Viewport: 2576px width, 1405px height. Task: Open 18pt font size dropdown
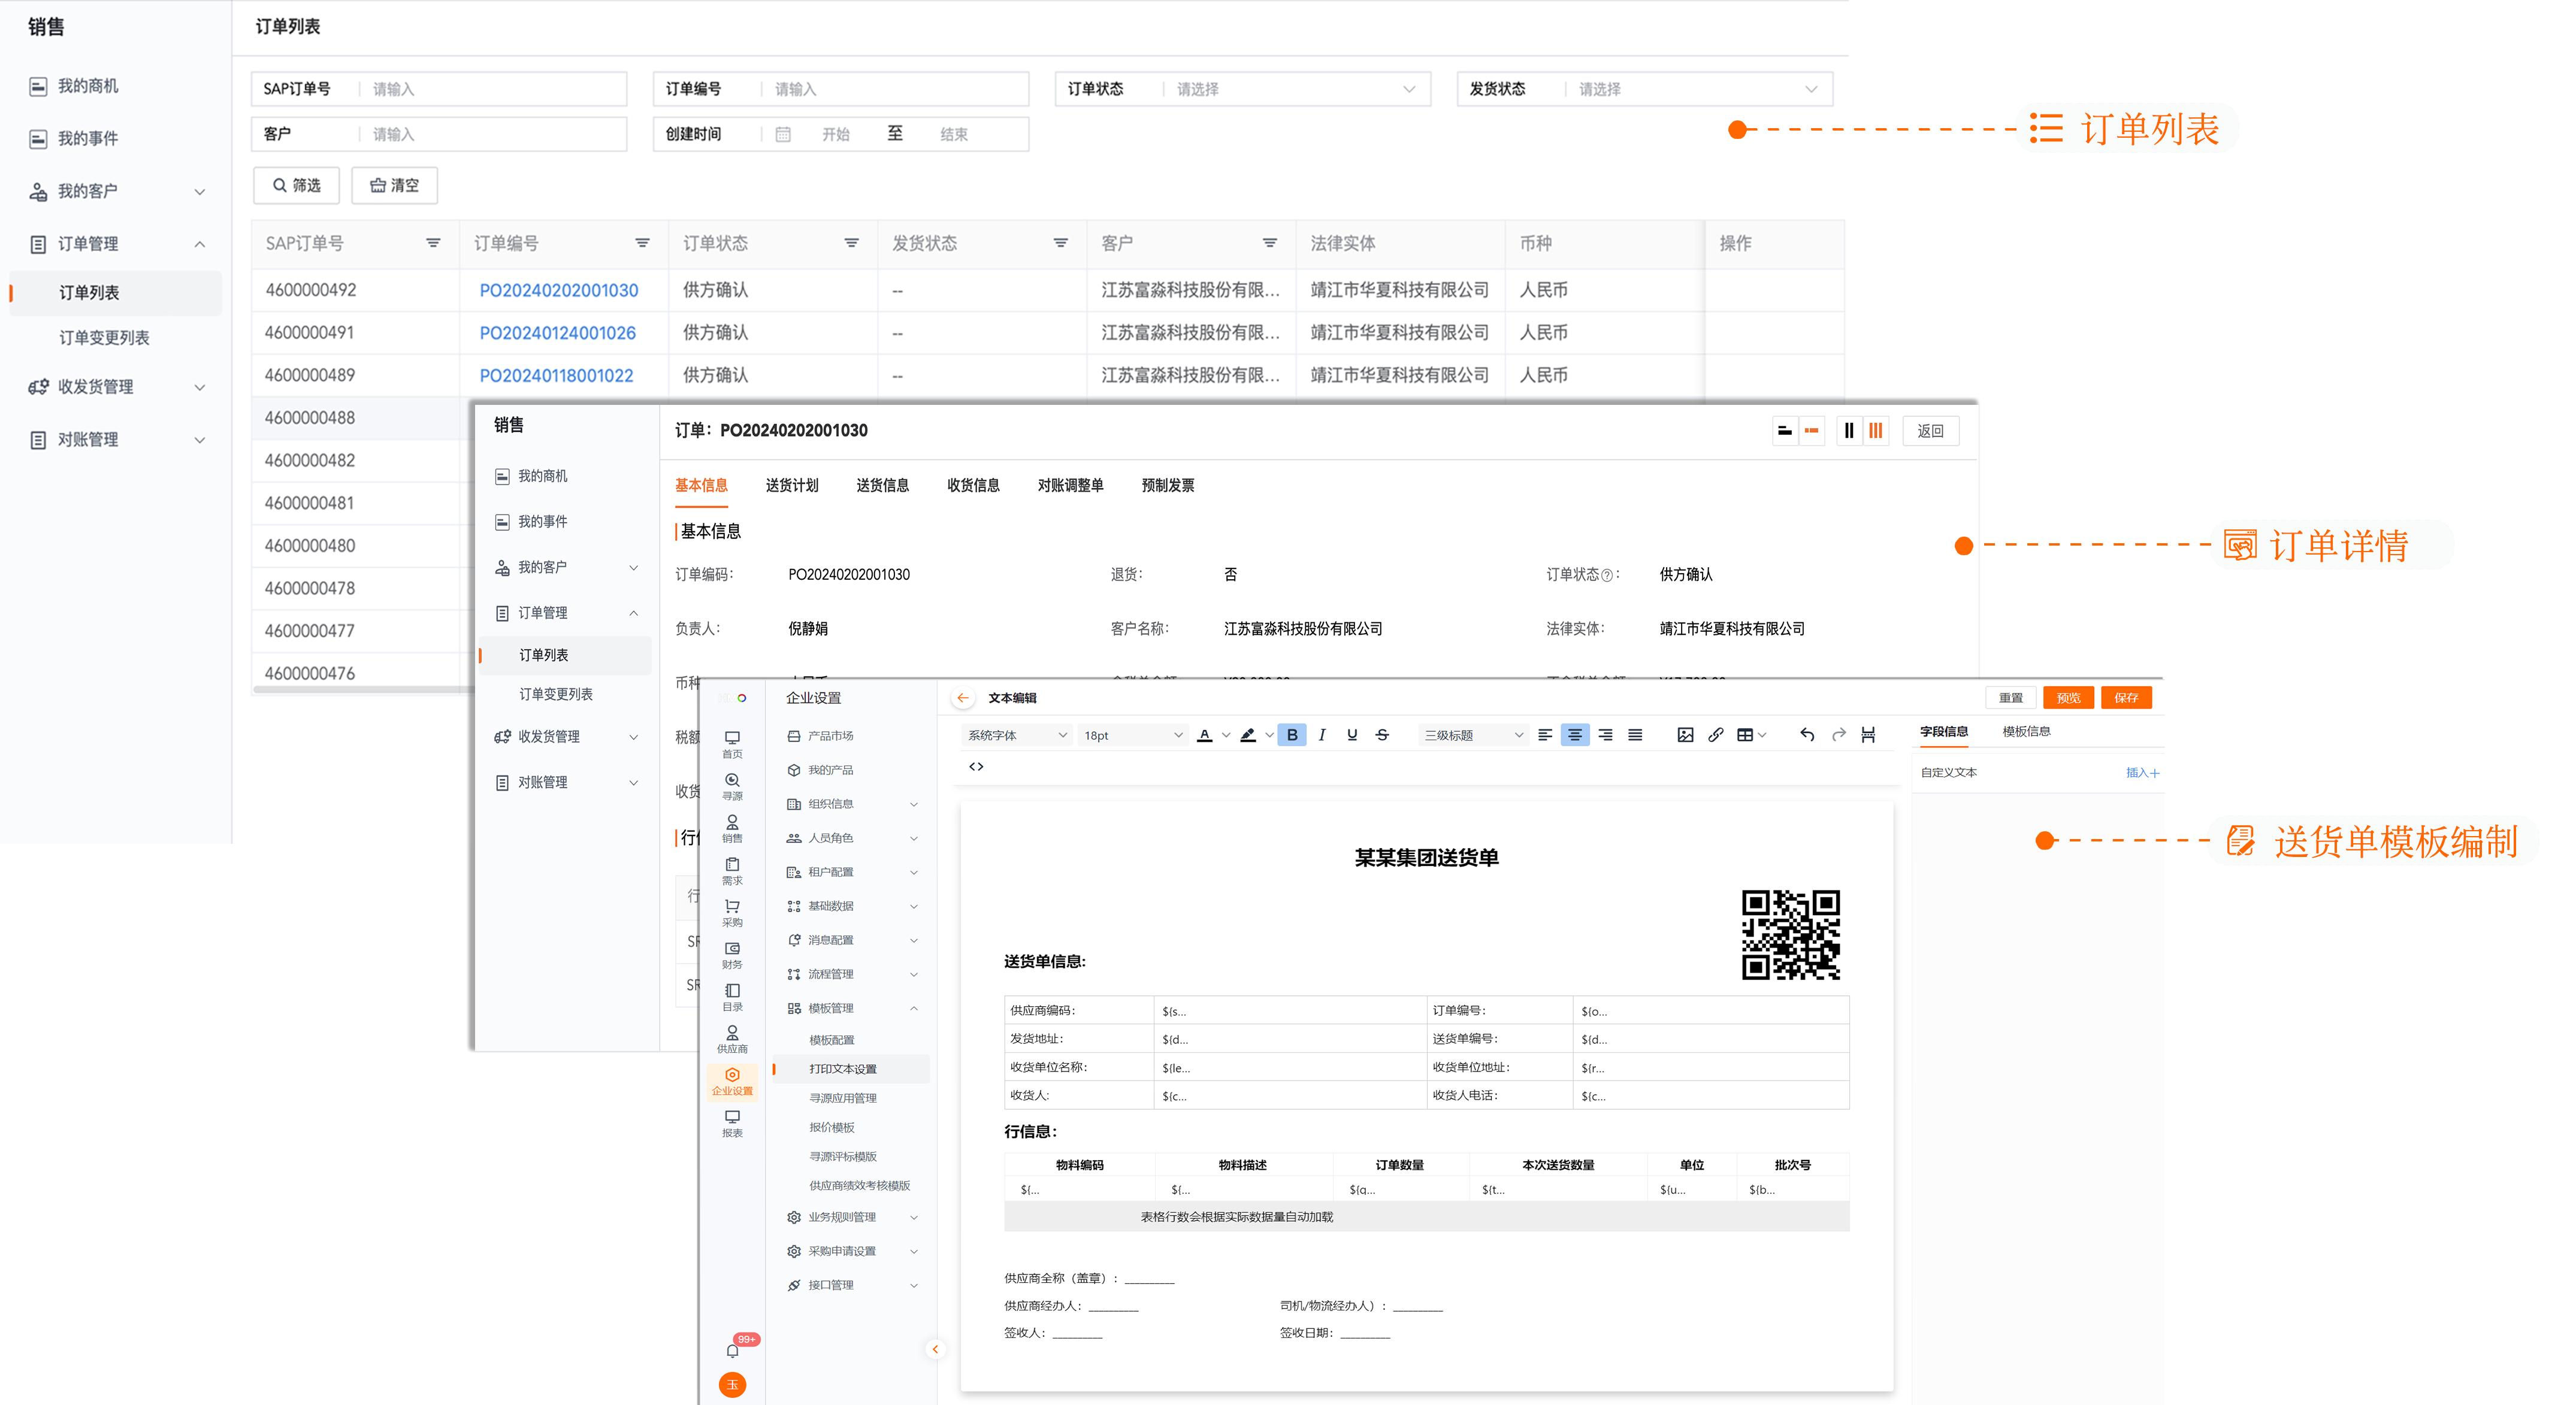point(1133,735)
